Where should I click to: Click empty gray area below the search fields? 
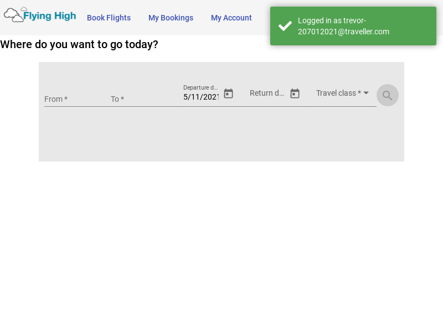[221, 136]
